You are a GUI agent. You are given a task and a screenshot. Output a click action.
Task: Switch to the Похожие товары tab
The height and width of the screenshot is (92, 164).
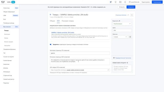pos(68,21)
